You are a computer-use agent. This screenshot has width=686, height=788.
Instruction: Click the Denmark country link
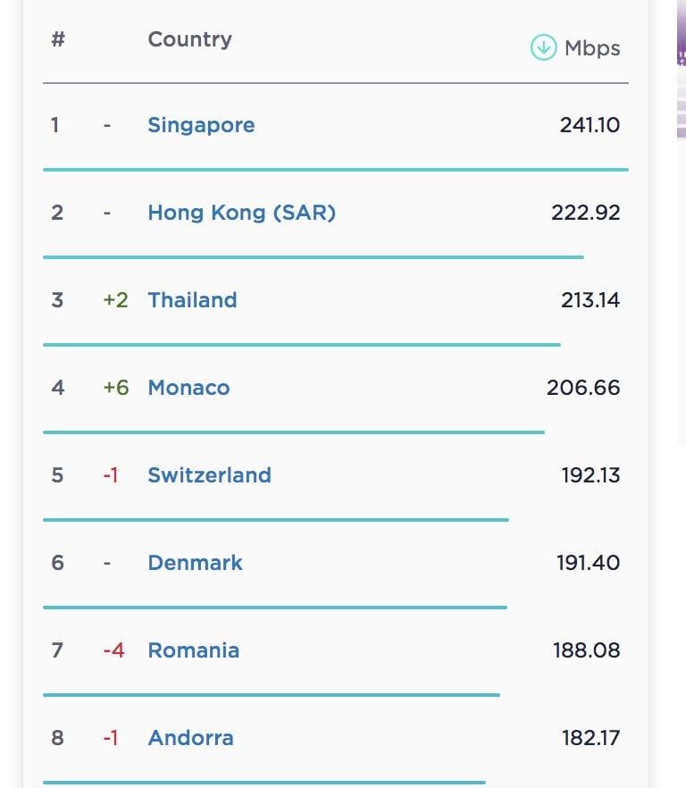click(x=195, y=563)
